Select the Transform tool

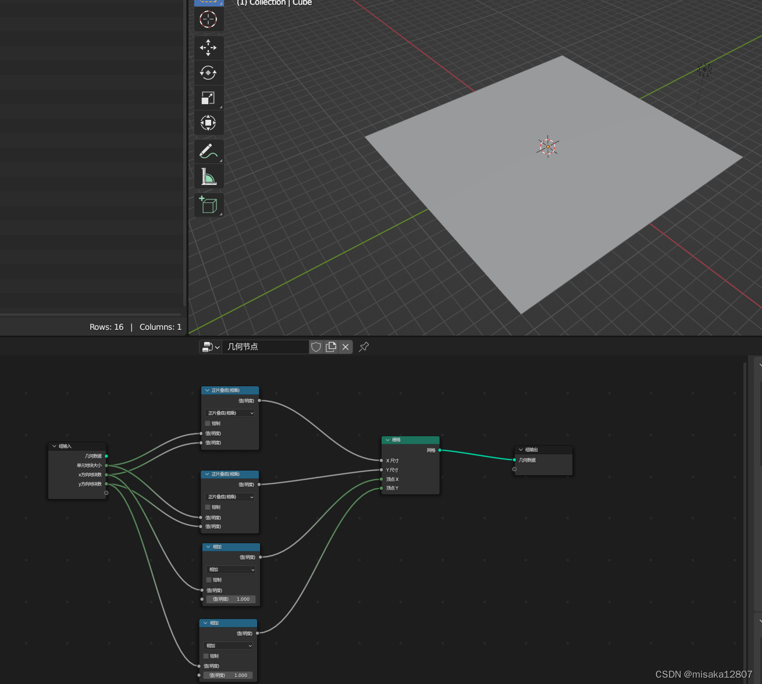pos(208,123)
